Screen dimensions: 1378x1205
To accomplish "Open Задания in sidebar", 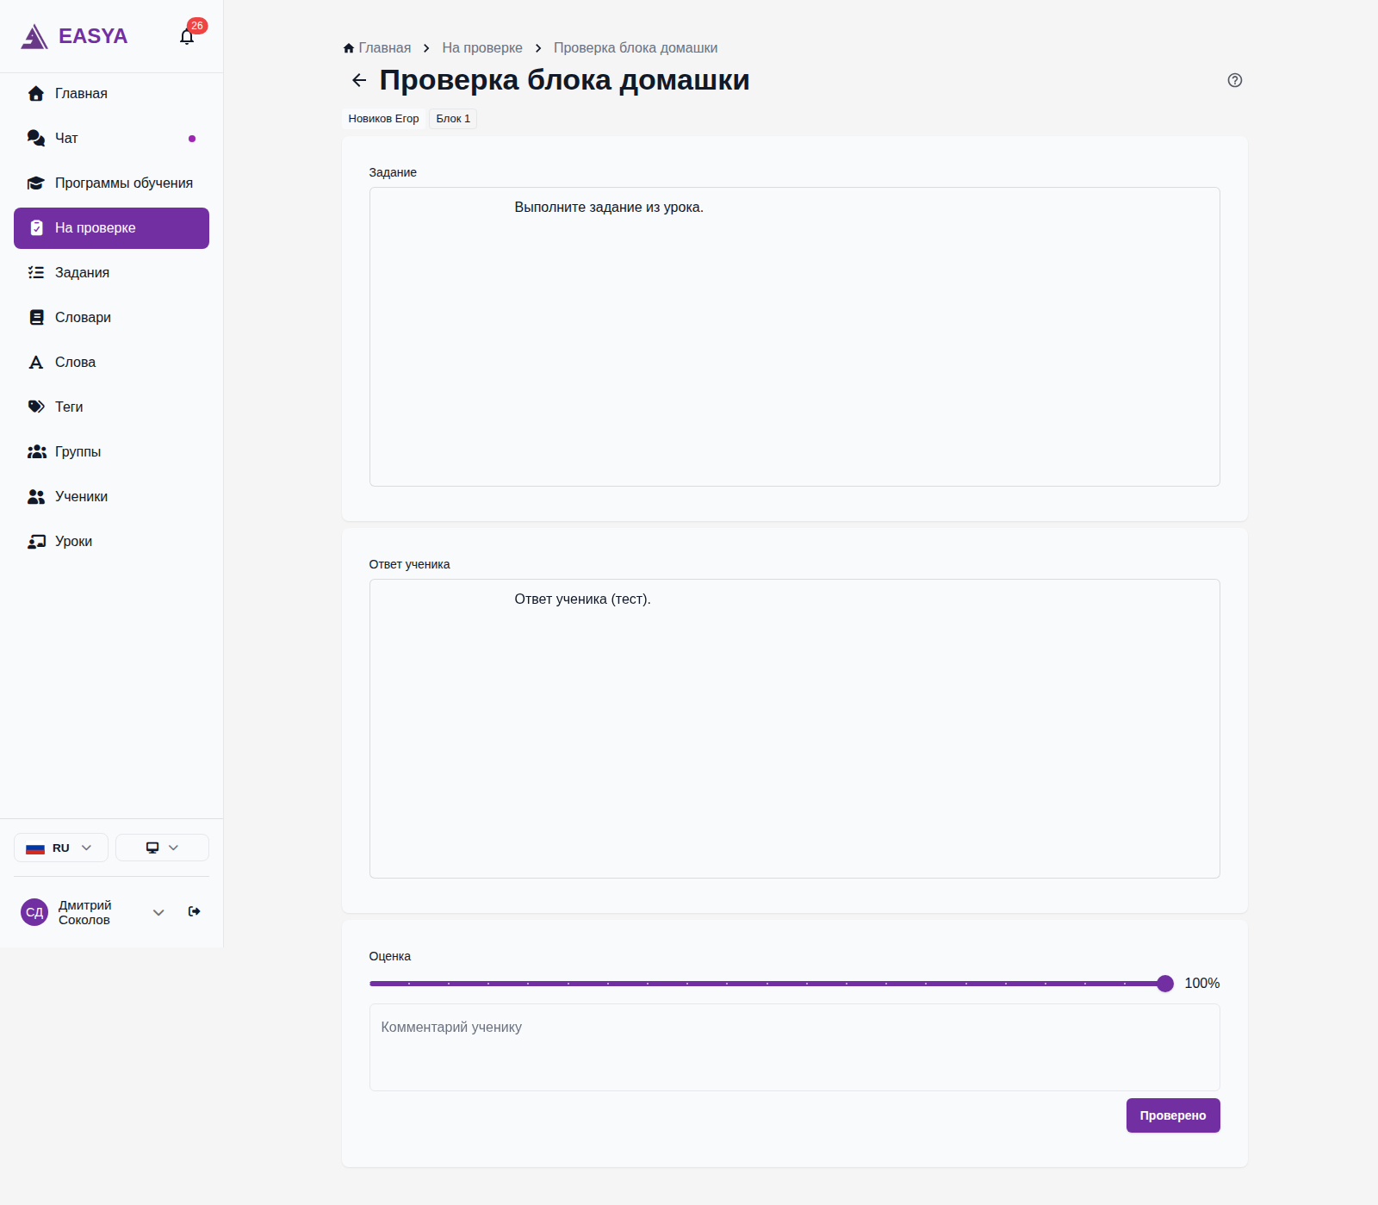I will pyautogui.click(x=111, y=273).
